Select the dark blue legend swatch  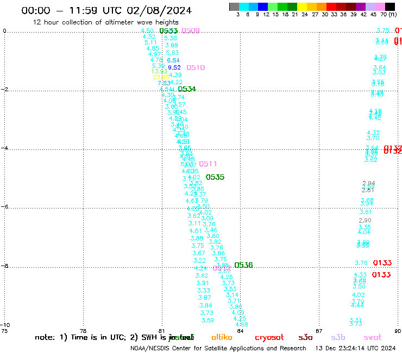tap(263, 7)
